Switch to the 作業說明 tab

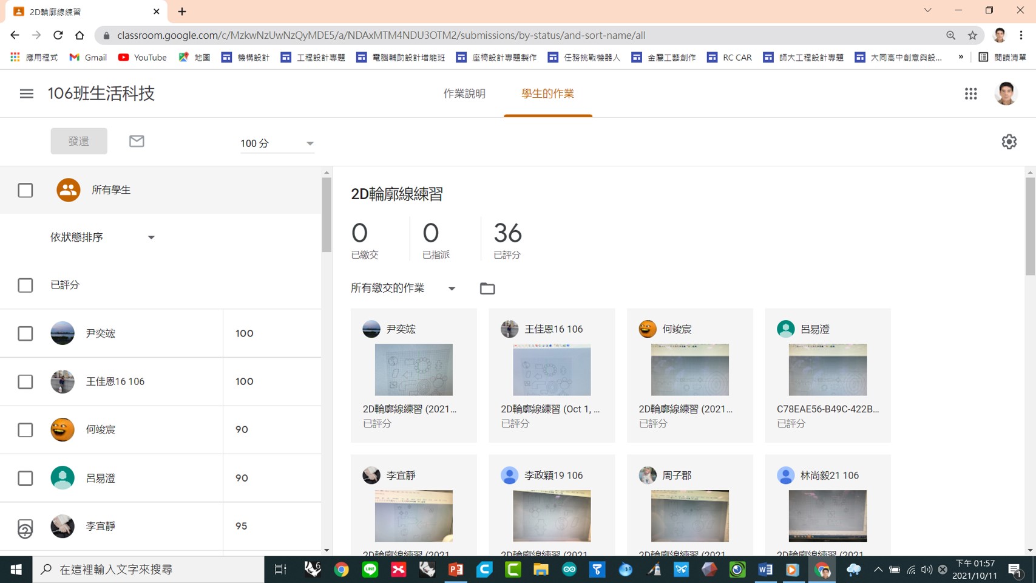click(464, 94)
